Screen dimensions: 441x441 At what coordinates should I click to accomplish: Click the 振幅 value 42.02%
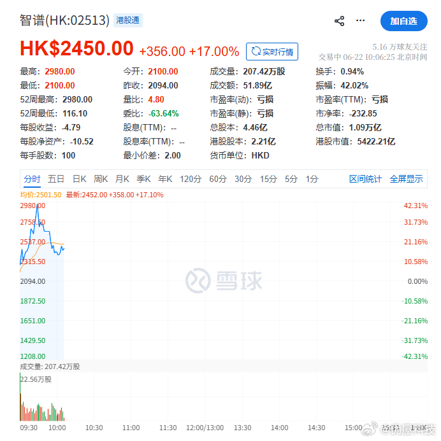pos(354,85)
